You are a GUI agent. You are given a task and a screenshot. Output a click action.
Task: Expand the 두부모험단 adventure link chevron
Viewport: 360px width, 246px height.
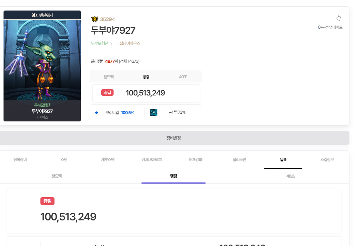(x=111, y=44)
